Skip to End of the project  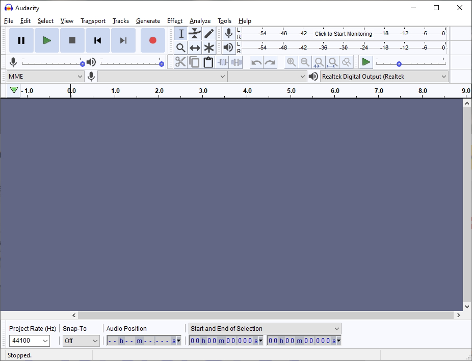coord(123,40)
